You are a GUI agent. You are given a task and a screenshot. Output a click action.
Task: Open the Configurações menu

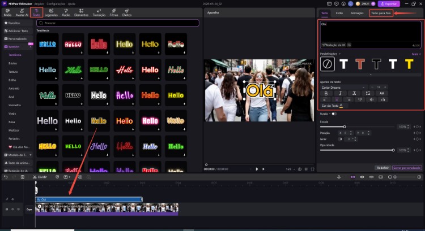pos(56,4)
